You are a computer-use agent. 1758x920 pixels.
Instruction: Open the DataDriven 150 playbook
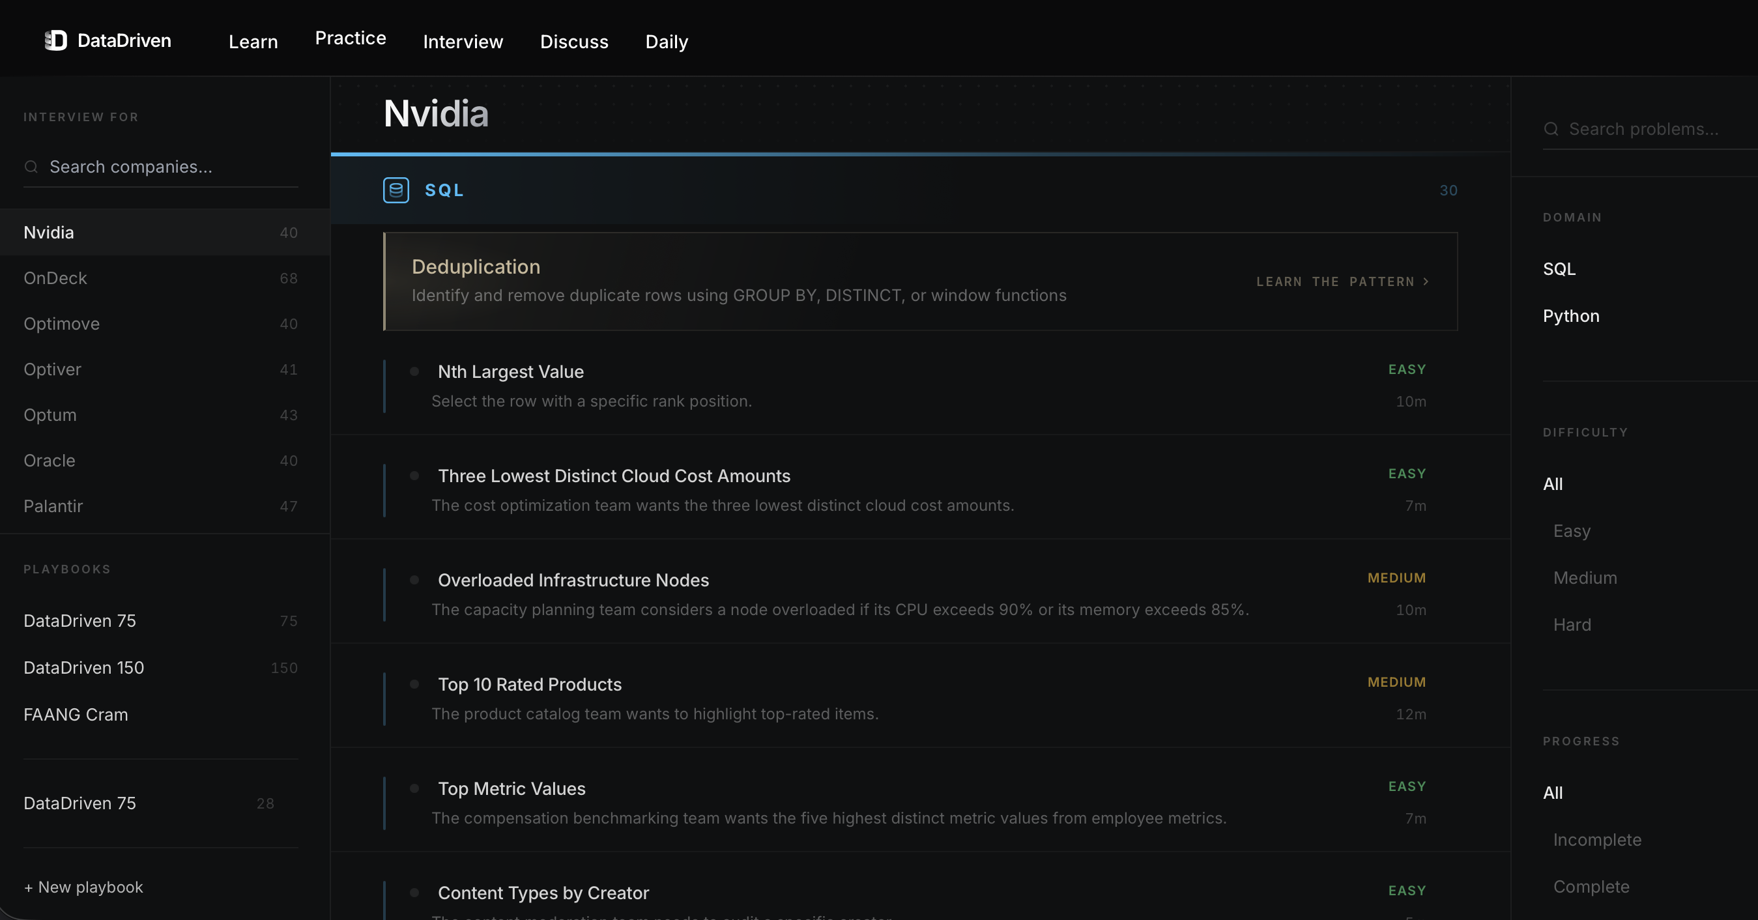(x=84, y=667)
